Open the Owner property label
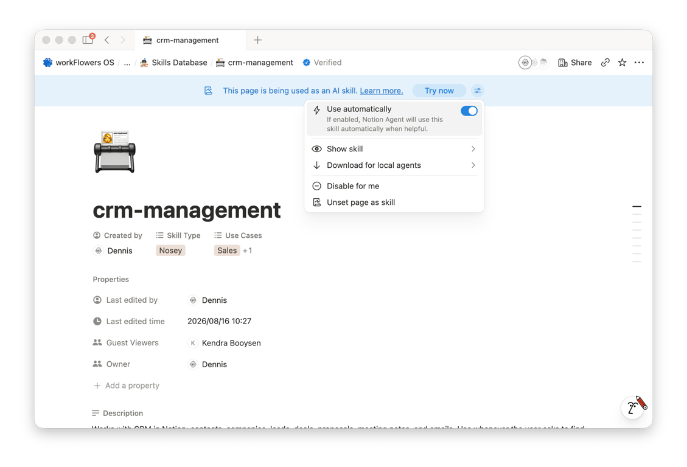 click(111, 364)
